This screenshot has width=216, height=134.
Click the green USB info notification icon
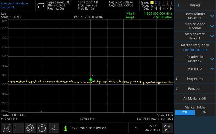(65, 128)
